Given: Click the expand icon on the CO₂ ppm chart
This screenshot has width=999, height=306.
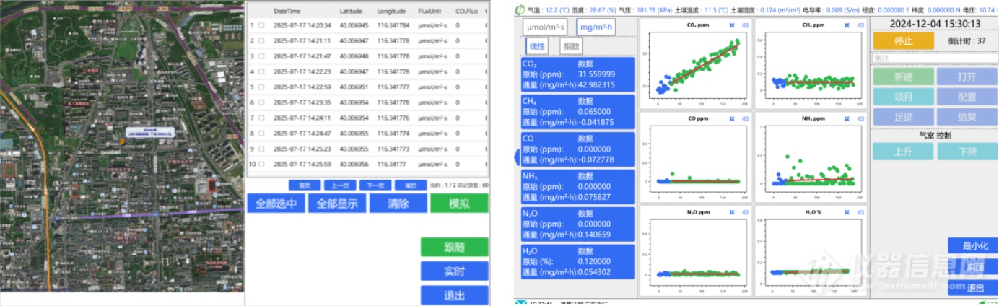Looking at the screenshot, I should [x=732, y=25].
